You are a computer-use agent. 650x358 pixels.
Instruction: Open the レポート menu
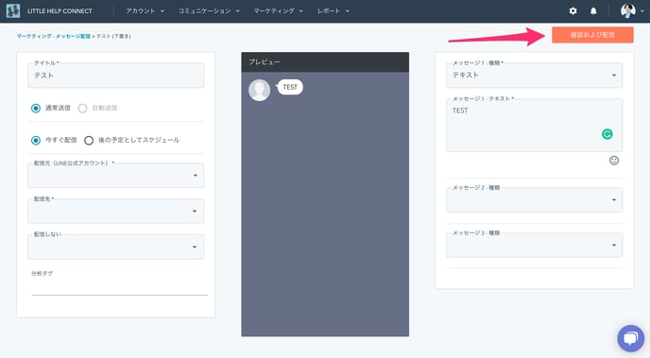click(334, 11)
